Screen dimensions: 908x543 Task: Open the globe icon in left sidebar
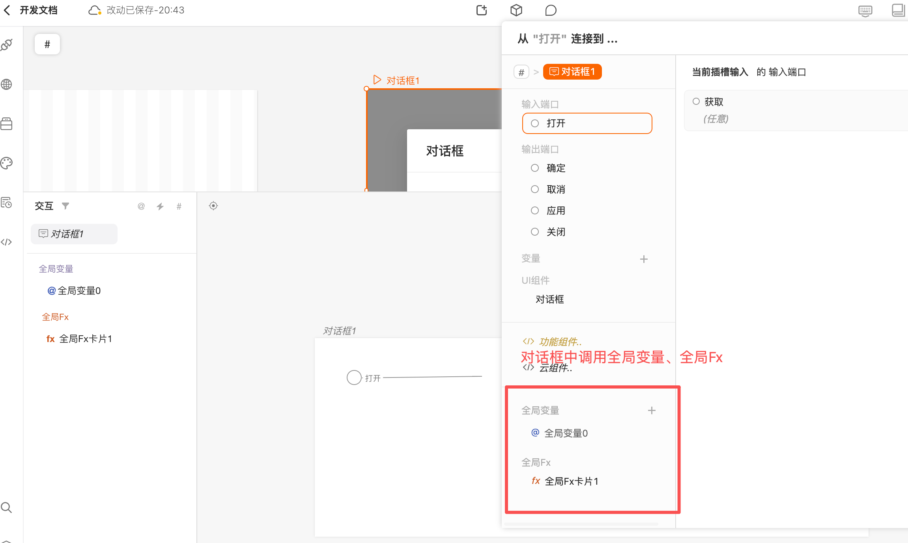(7, 84)
